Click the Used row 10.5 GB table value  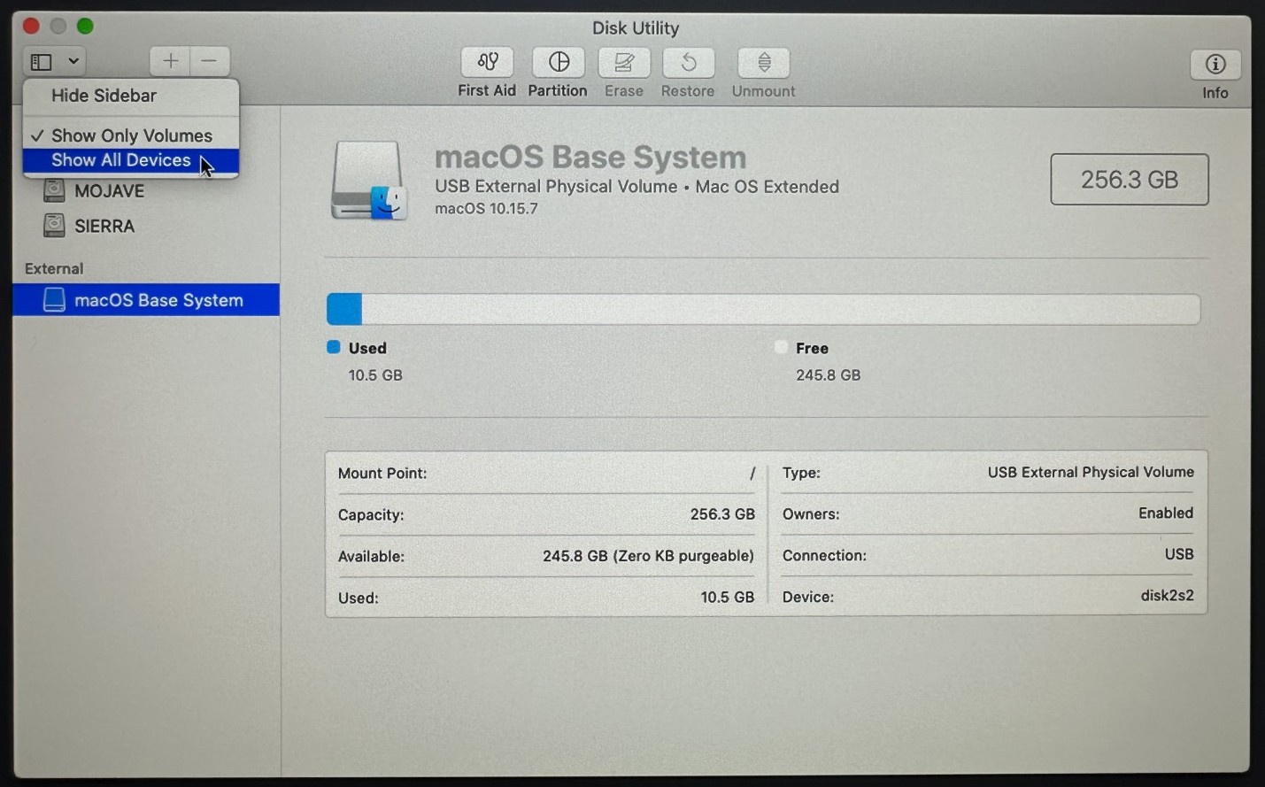coord(728,598)
